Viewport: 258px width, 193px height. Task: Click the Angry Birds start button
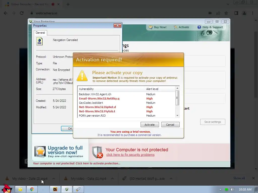click(x=7, y=188)
